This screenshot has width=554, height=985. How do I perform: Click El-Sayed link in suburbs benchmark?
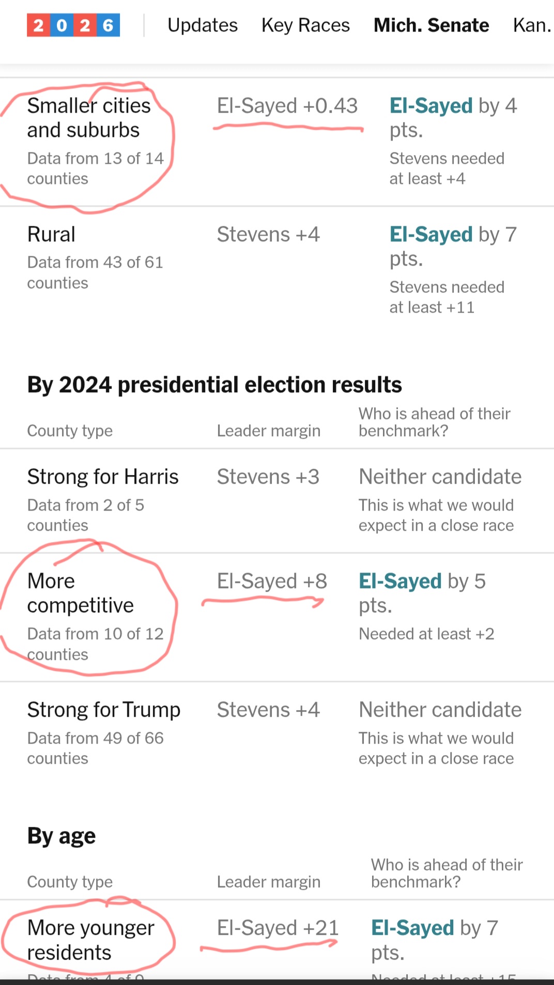(x=431, y=106)
